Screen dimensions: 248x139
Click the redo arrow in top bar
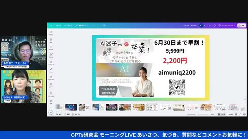(98, 25)
